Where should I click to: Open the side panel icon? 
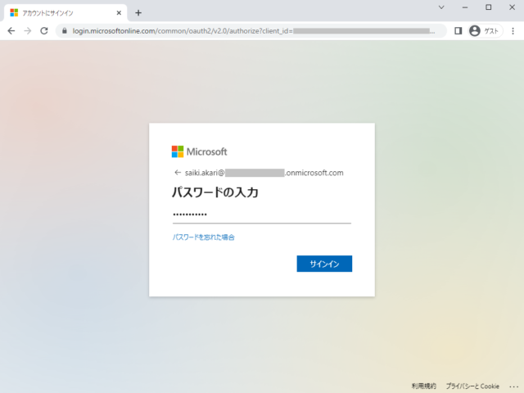coord(458,31)
